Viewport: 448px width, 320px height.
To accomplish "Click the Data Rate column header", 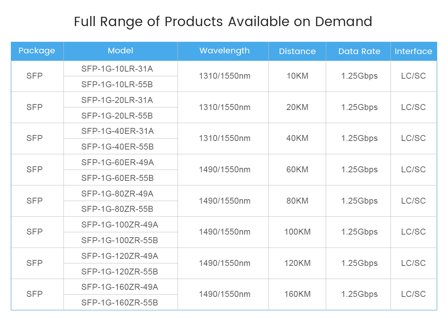I will [x=359, y=51].
